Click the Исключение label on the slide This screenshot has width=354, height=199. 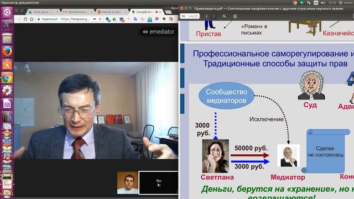pos(267,119)
